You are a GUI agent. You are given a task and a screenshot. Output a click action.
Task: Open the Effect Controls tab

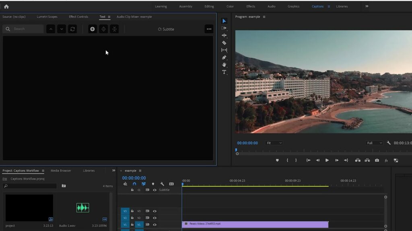pos(78,17)
